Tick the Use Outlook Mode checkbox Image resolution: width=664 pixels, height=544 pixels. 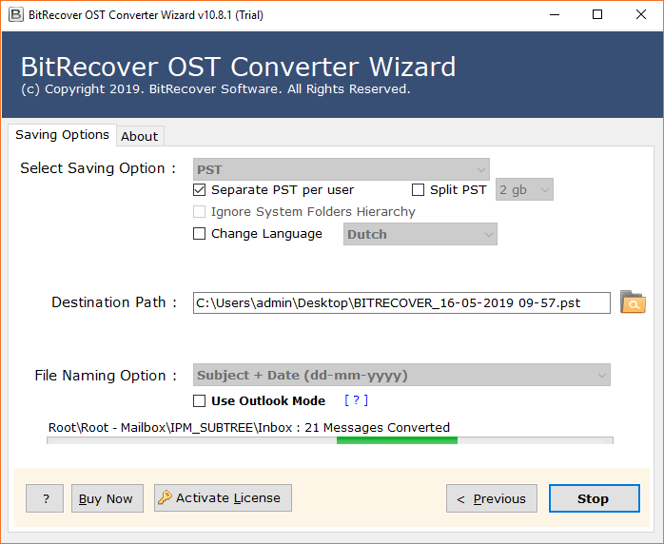[199, 401]
